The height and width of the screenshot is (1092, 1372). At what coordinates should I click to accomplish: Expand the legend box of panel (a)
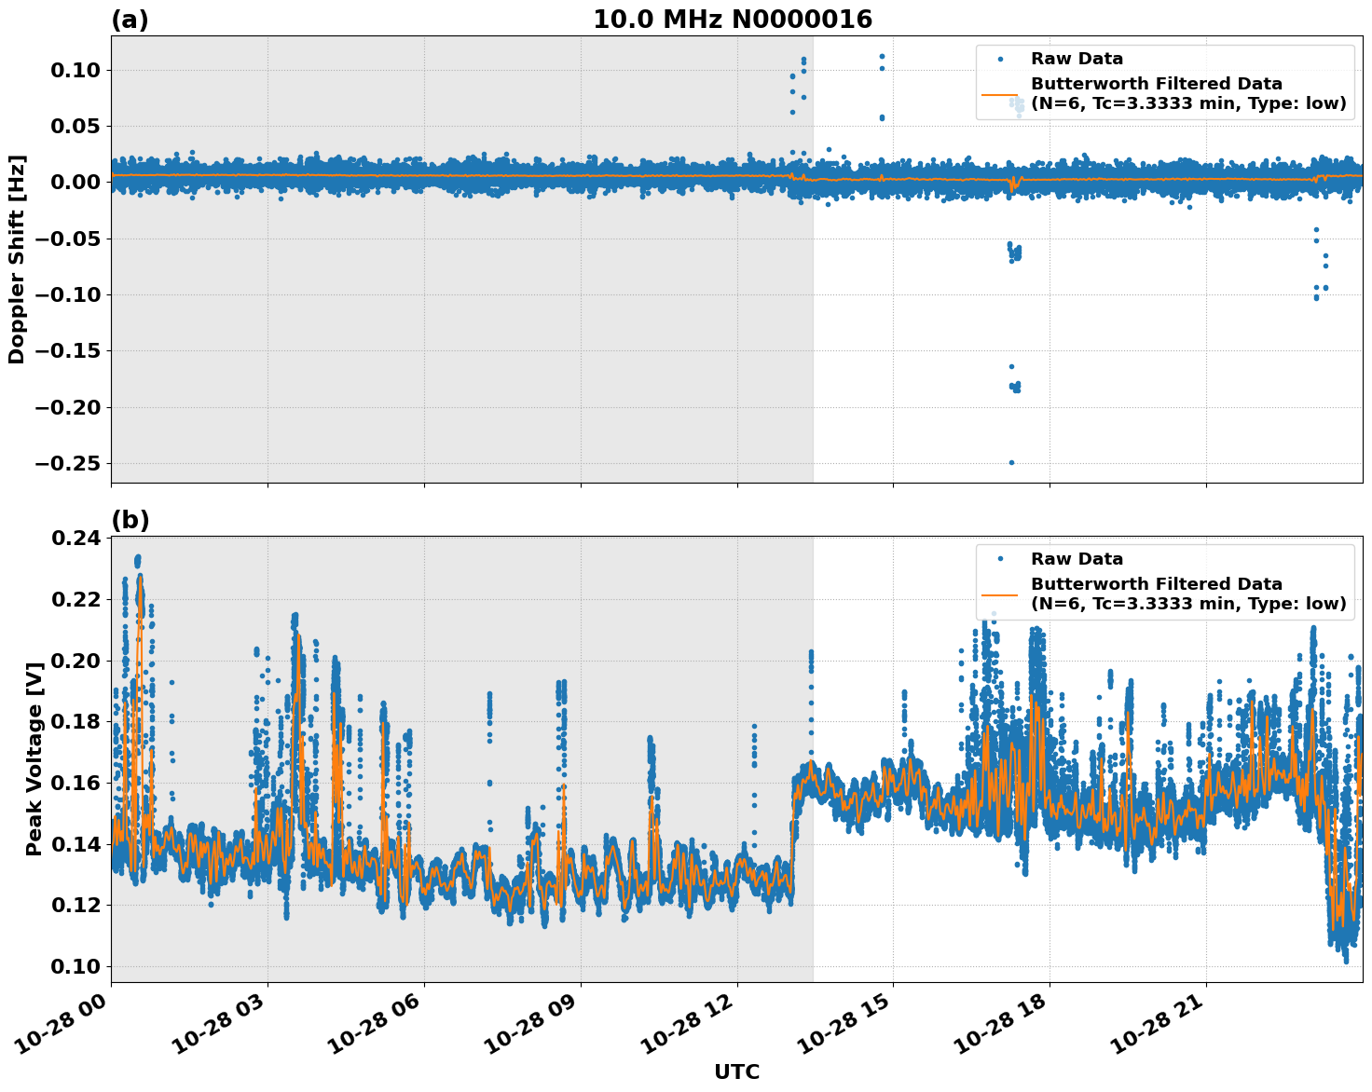point(1165,79)
